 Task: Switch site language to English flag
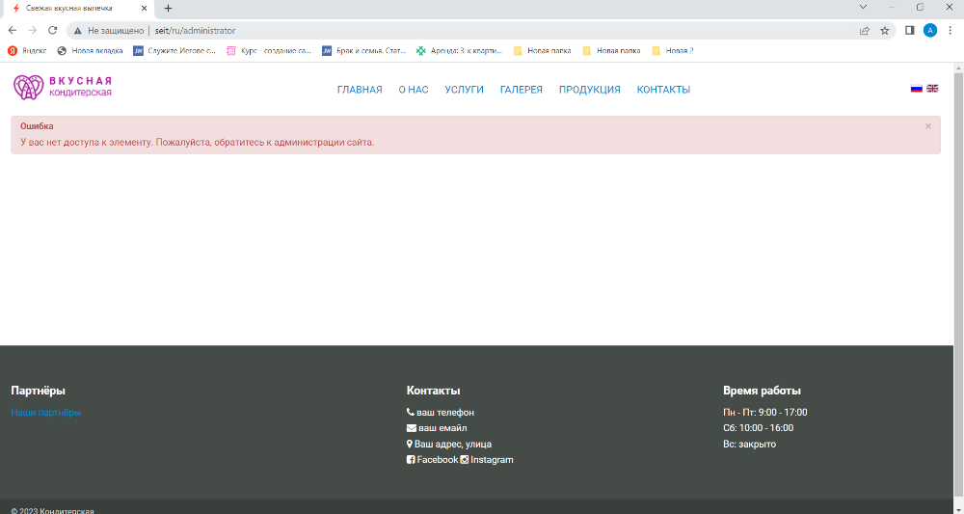pyautogui.click(x=932, y=89)
